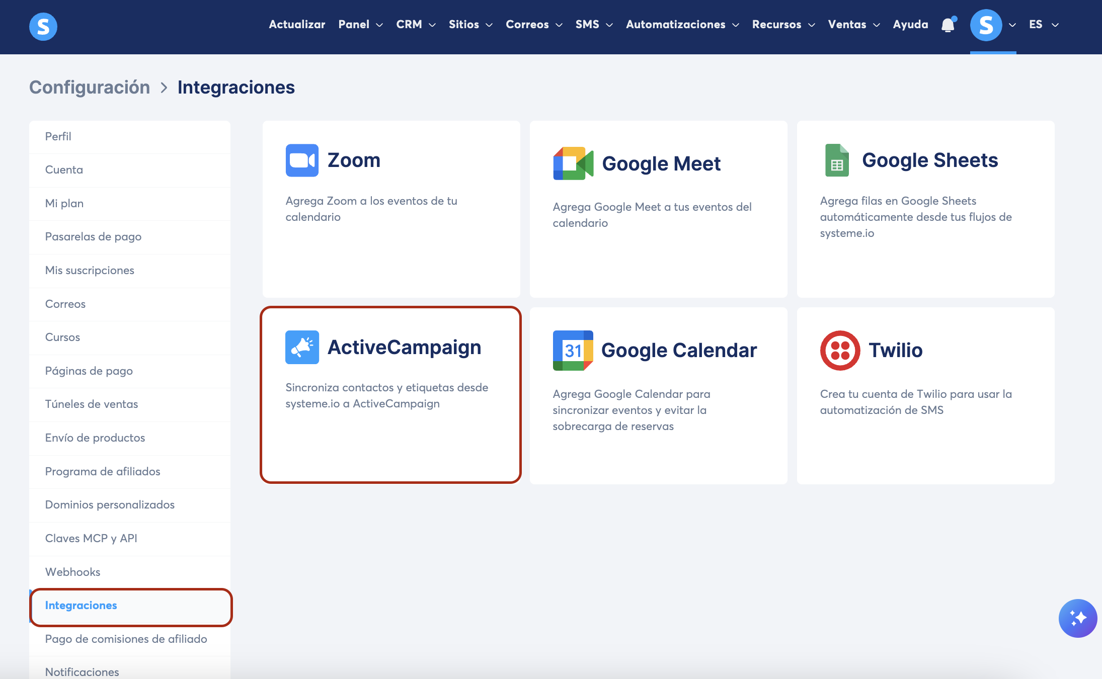Viewport: 1102px width, 679px height.
Task: Open Correos in the settings sidebar
Action: click(130, 304)
